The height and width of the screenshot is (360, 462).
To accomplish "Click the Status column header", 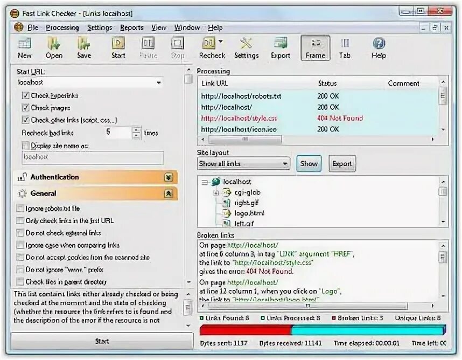I will 327,84.
